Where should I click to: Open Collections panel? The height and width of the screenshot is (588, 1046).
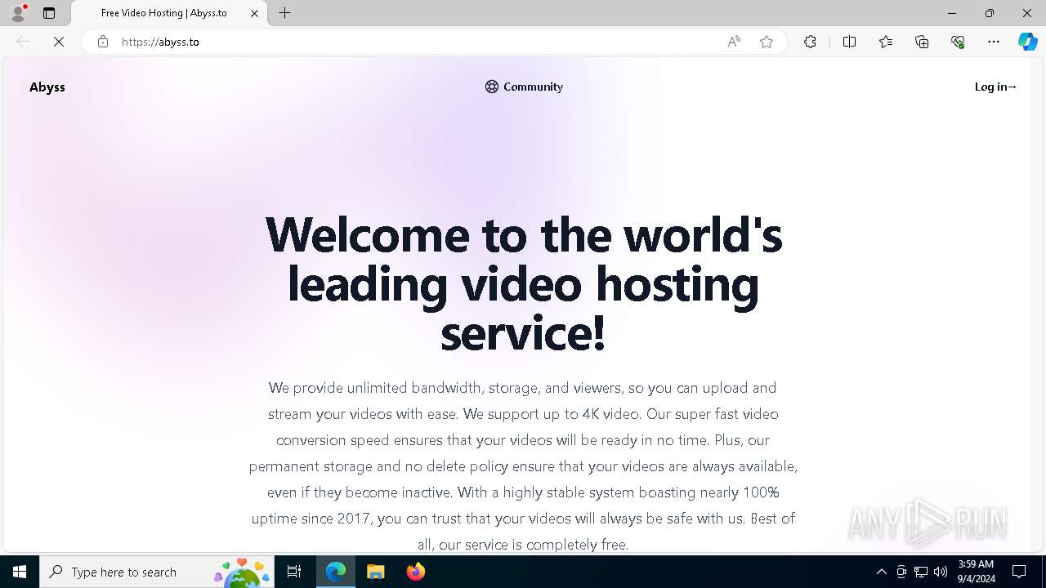click(x=922, y=42)
